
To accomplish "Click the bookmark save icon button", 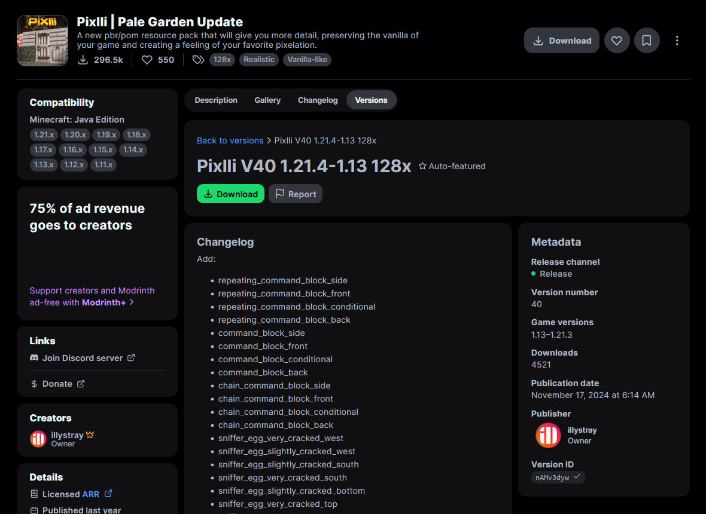I will [647, 41].
